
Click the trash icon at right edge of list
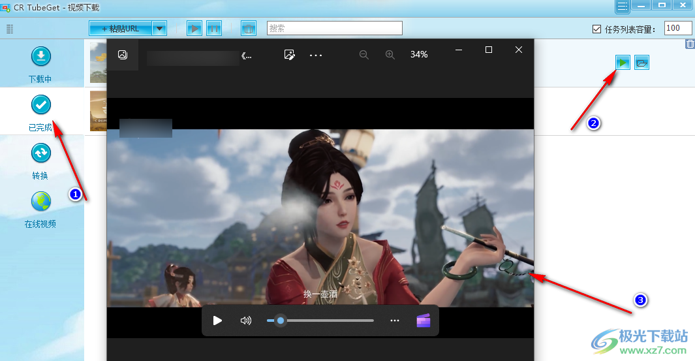tap(690, 44)
